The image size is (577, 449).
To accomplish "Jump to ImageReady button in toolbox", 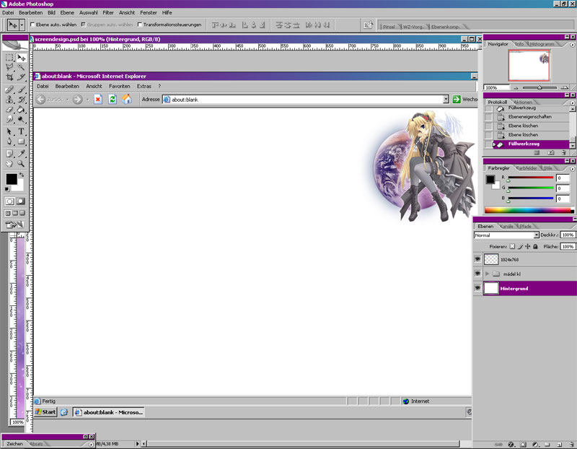I will pyautogui.click(x=14, y=224).
